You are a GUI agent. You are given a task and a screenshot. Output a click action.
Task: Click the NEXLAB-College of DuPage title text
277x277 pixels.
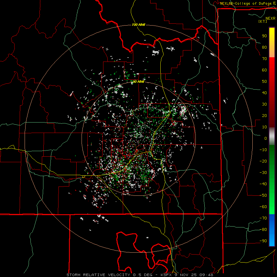(x=246, y=3)
